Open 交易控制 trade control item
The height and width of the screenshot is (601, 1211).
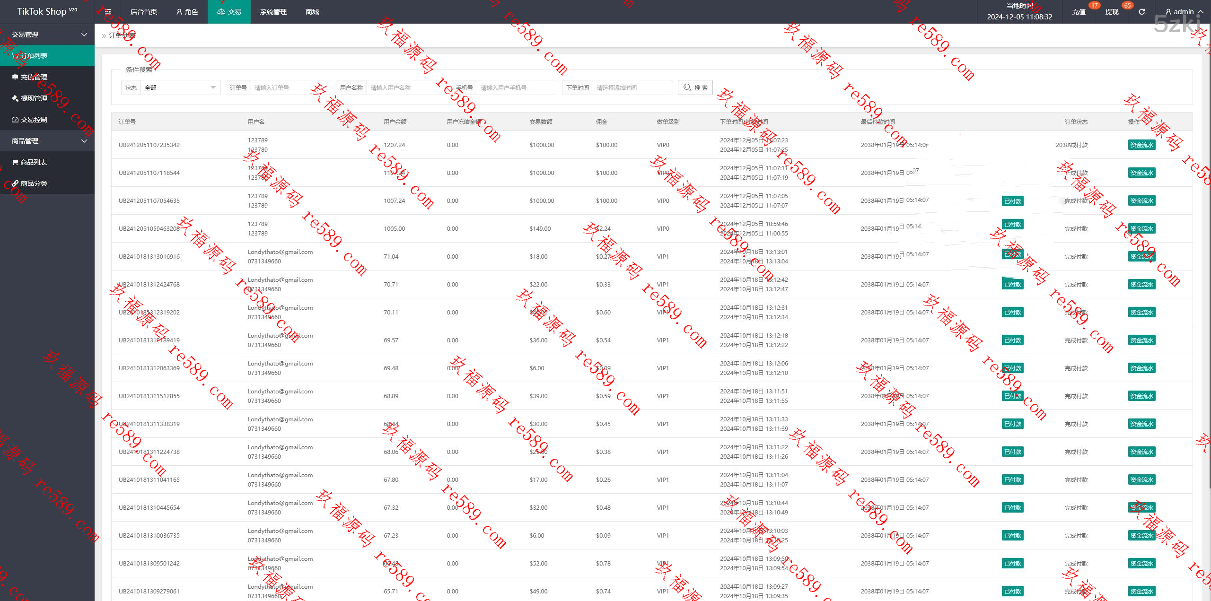coord(33,120)
